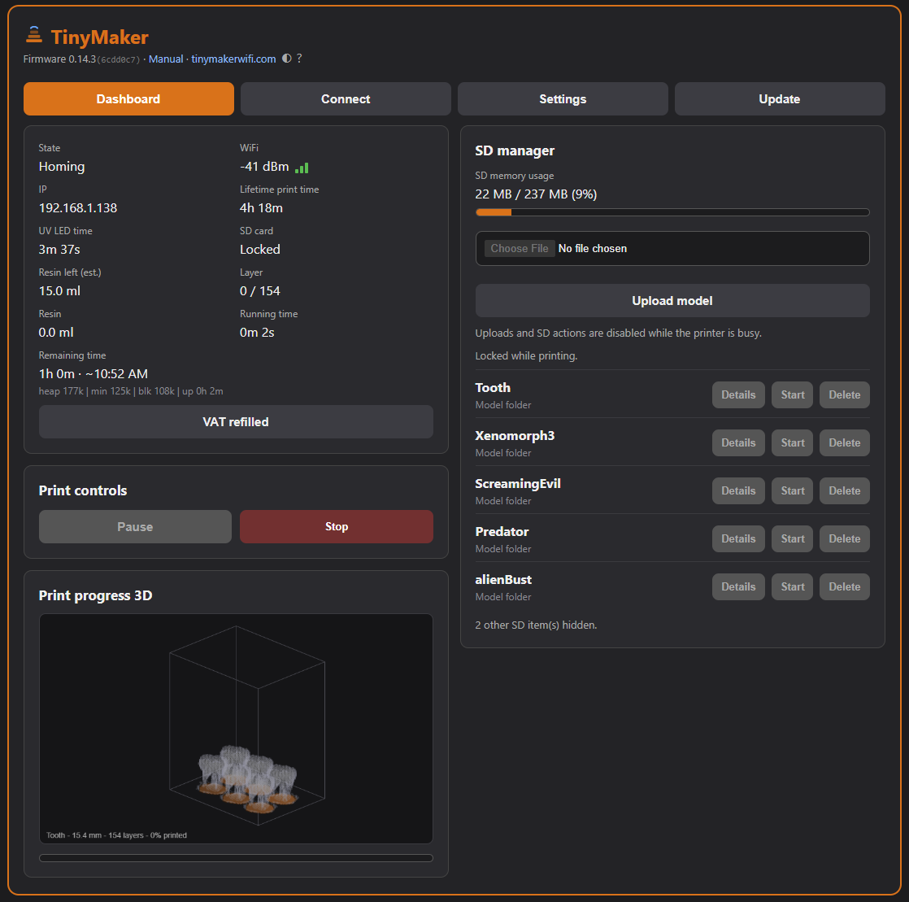Click the green WiFi signal bars icon
The image size is (909, 902).
point(302,168)
